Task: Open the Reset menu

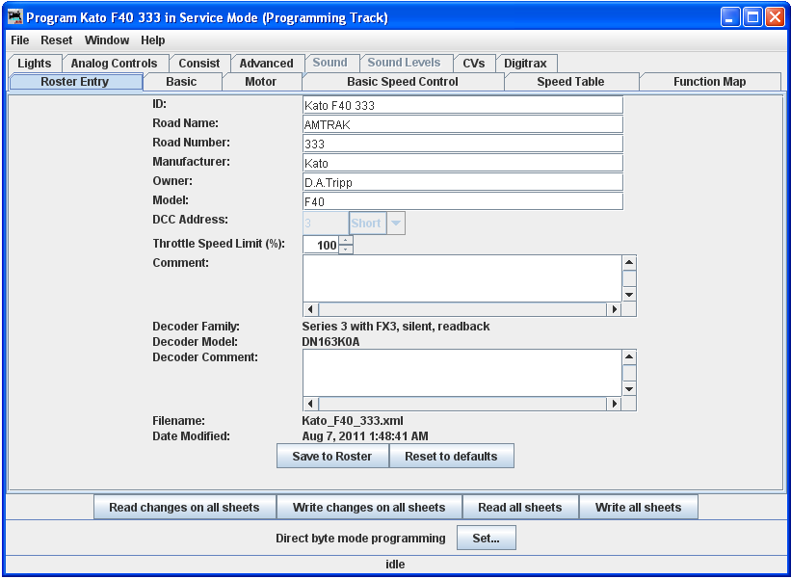Action: [57, 40]
